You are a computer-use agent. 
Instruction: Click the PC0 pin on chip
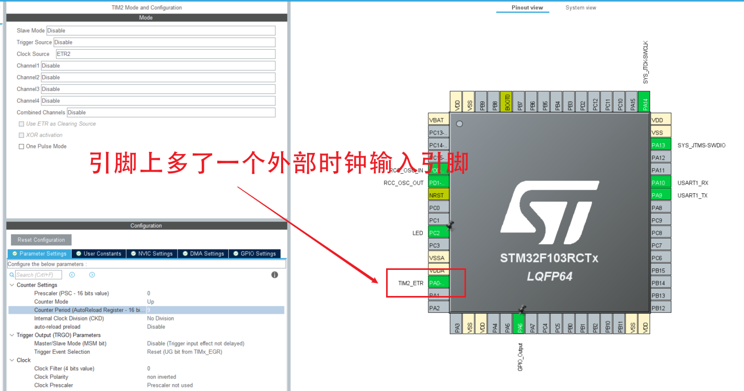[438, 208]
